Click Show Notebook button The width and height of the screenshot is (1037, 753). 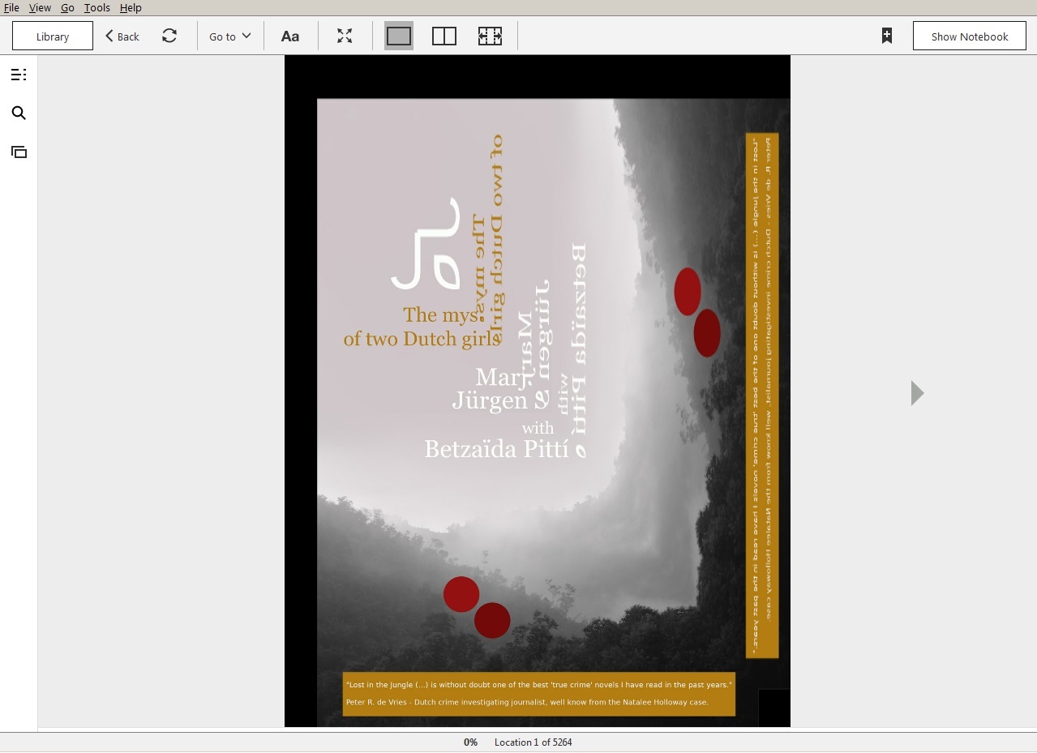click(x=970, y=36)
